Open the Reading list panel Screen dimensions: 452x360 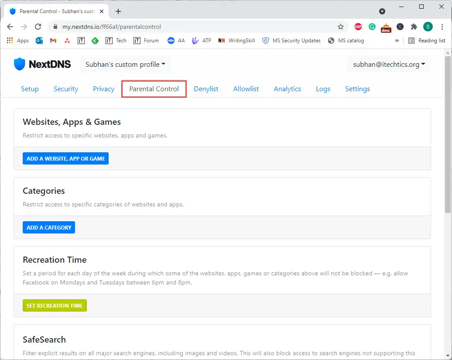(427, 41)
